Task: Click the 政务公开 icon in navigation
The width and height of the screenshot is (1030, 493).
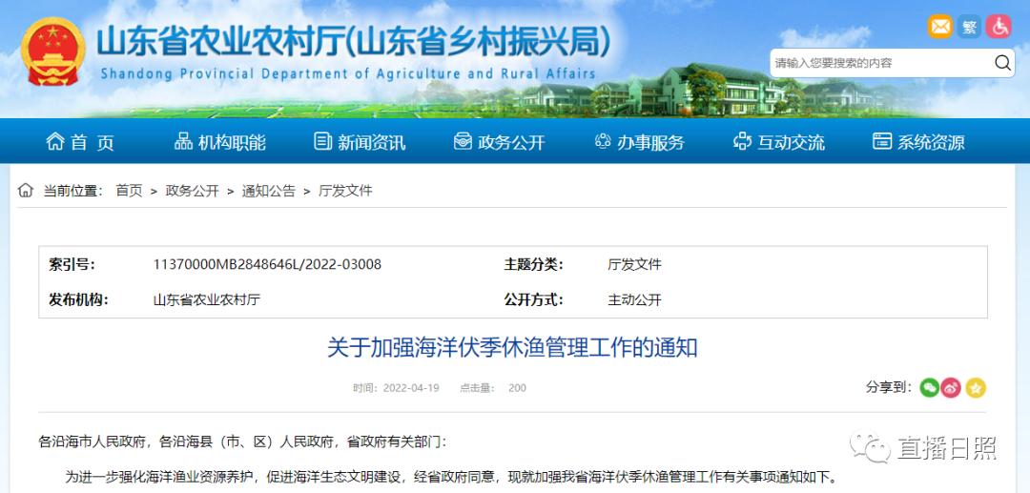Action: pos(463,141)
